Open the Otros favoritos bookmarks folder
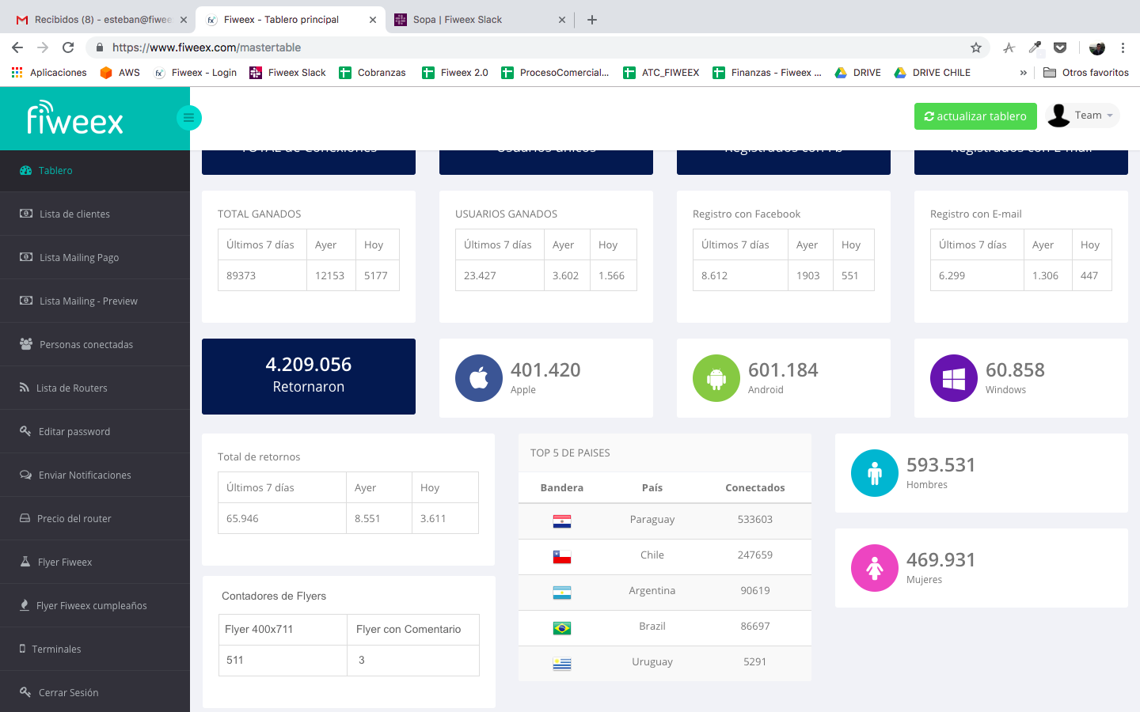The image size is (1140, 712). click(x=1086, y=73)
